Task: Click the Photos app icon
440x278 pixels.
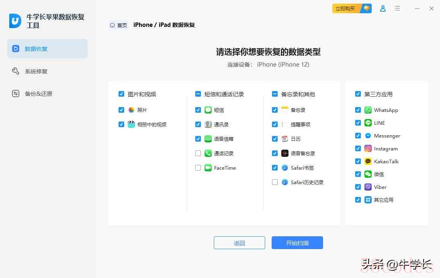Action: [131, 110]
